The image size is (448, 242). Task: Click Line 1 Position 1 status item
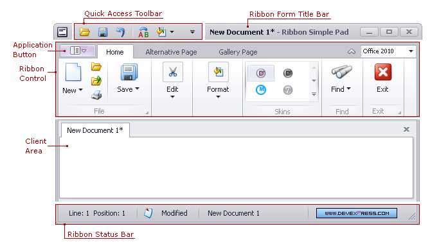pos(97,213)
